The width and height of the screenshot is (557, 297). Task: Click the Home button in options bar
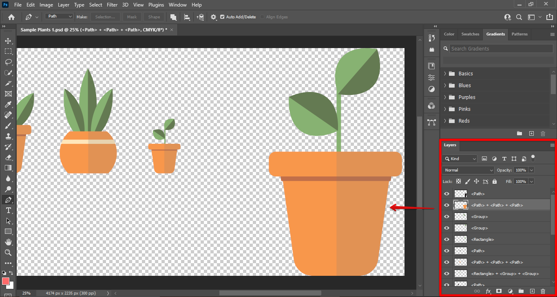(11, 17)
